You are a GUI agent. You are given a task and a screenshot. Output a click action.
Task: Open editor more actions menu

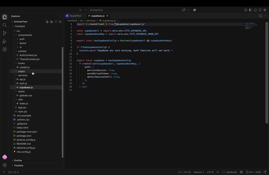tap(265, 16)
